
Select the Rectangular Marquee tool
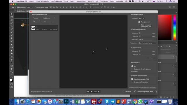[12, 17]
